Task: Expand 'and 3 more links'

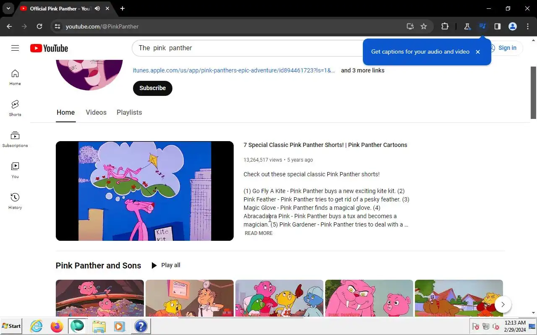Action: click(363, 70)
